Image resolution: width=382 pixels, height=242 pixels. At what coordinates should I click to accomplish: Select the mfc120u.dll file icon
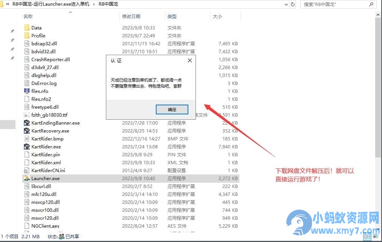27,194
